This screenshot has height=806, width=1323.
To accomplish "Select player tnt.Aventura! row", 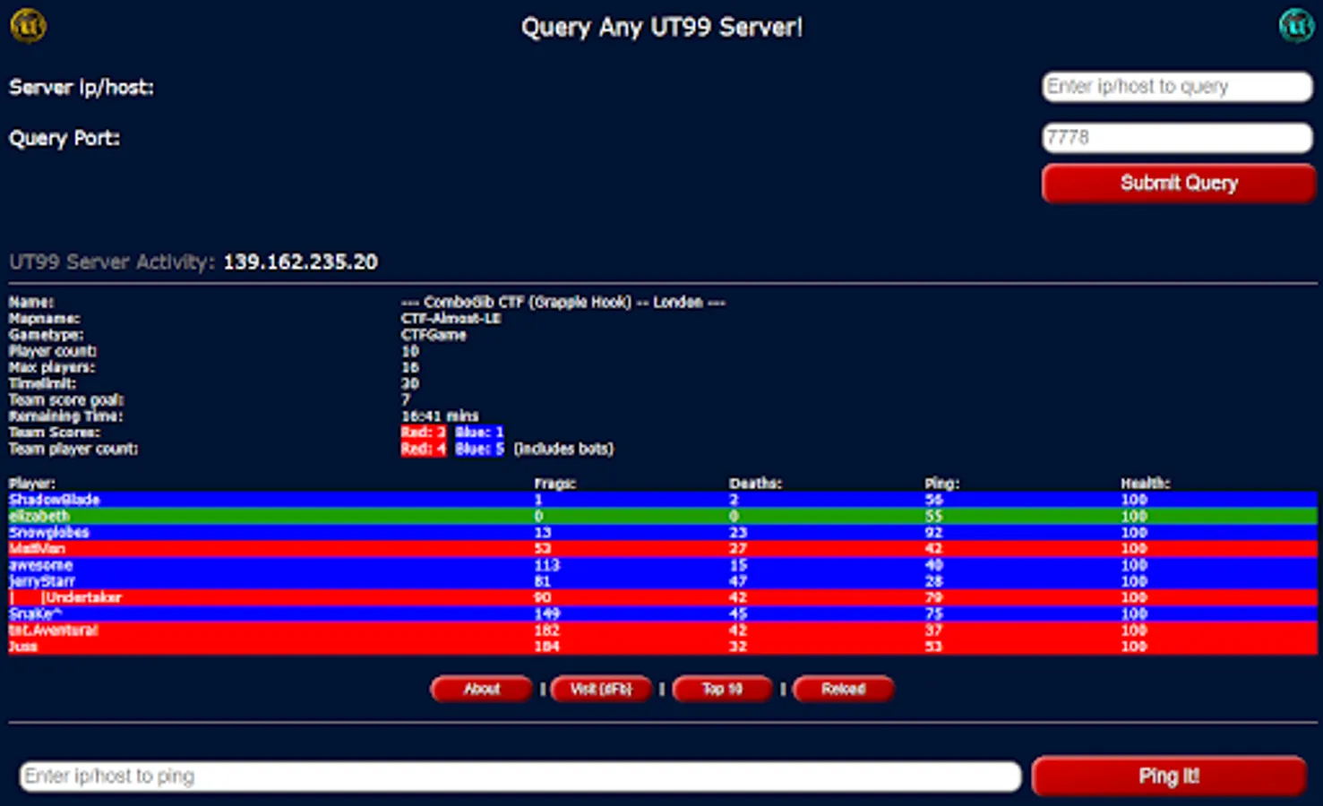I will coord(662,630).
